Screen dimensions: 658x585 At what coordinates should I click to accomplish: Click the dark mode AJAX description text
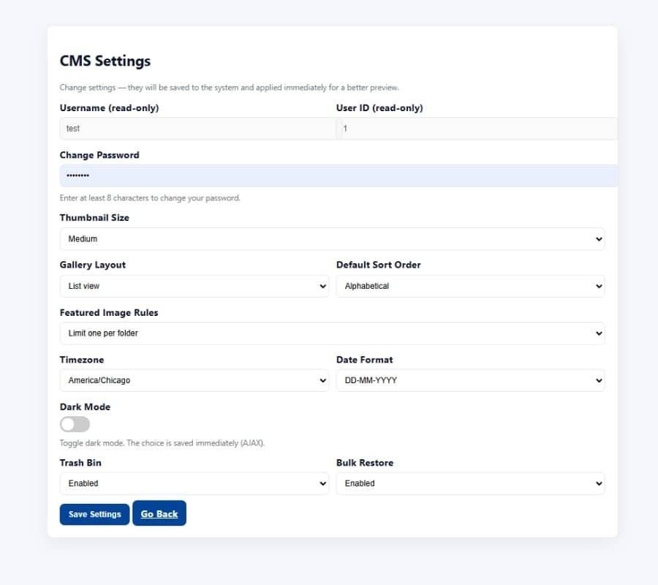click(162, 443)
